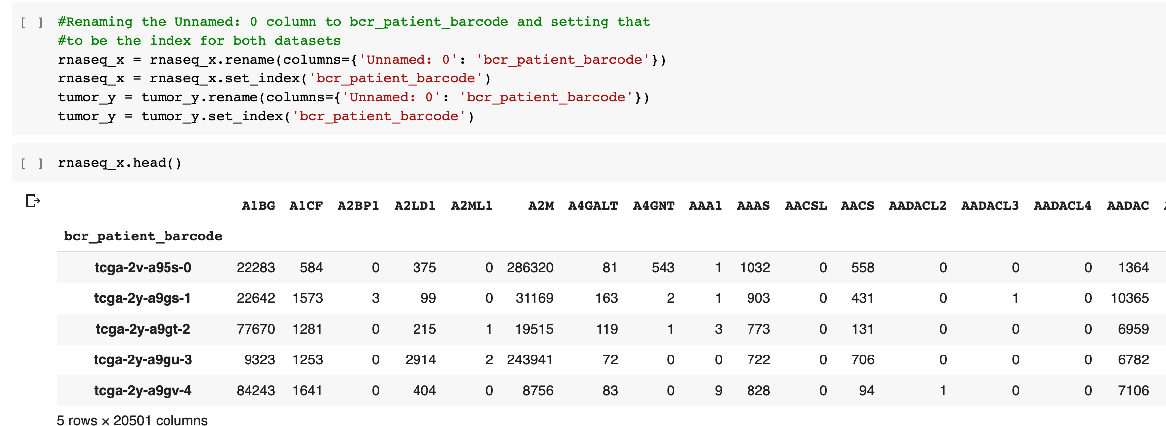The width and height of the screenshot is (1166, 426).
Task: Click the first comment line about Renaming
Action: pyautogui.click(x=354, y=22)
